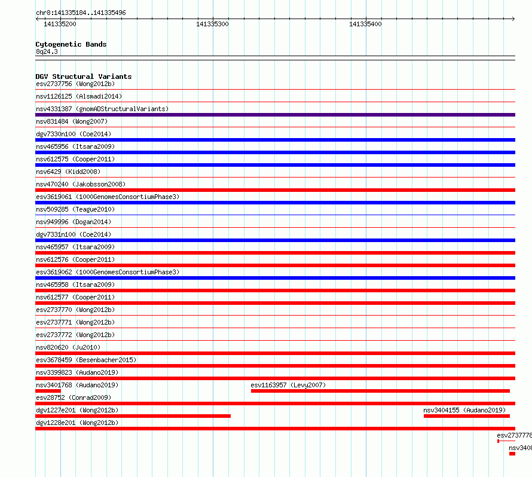The image size is (532, 477).
Task: Click the nsv465957 (Itsara2009) label
Action: [75, 247]
